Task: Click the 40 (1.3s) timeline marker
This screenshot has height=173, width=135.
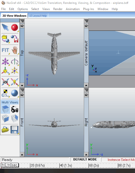Action: coord(66,166)
